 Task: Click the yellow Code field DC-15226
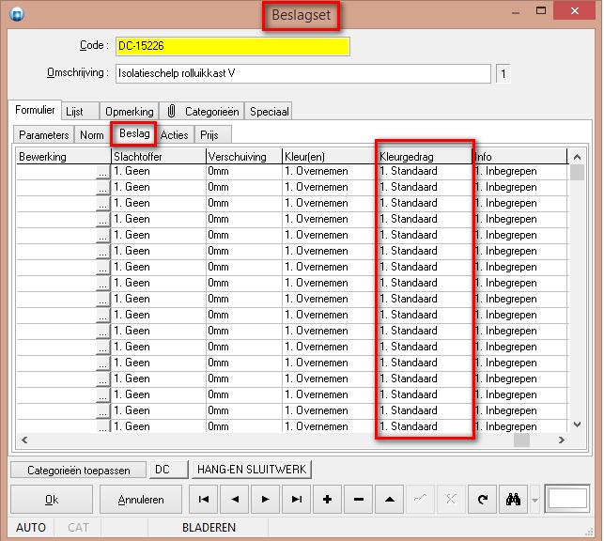pos(233,46)
